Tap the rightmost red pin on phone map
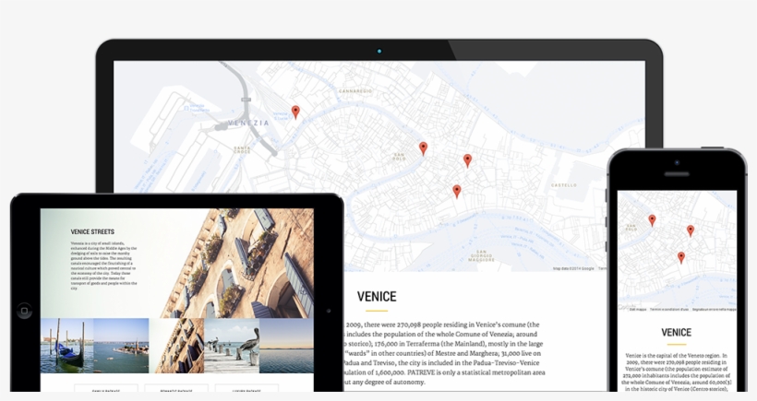Screen dimensions: 757x401 click(690, 230)
